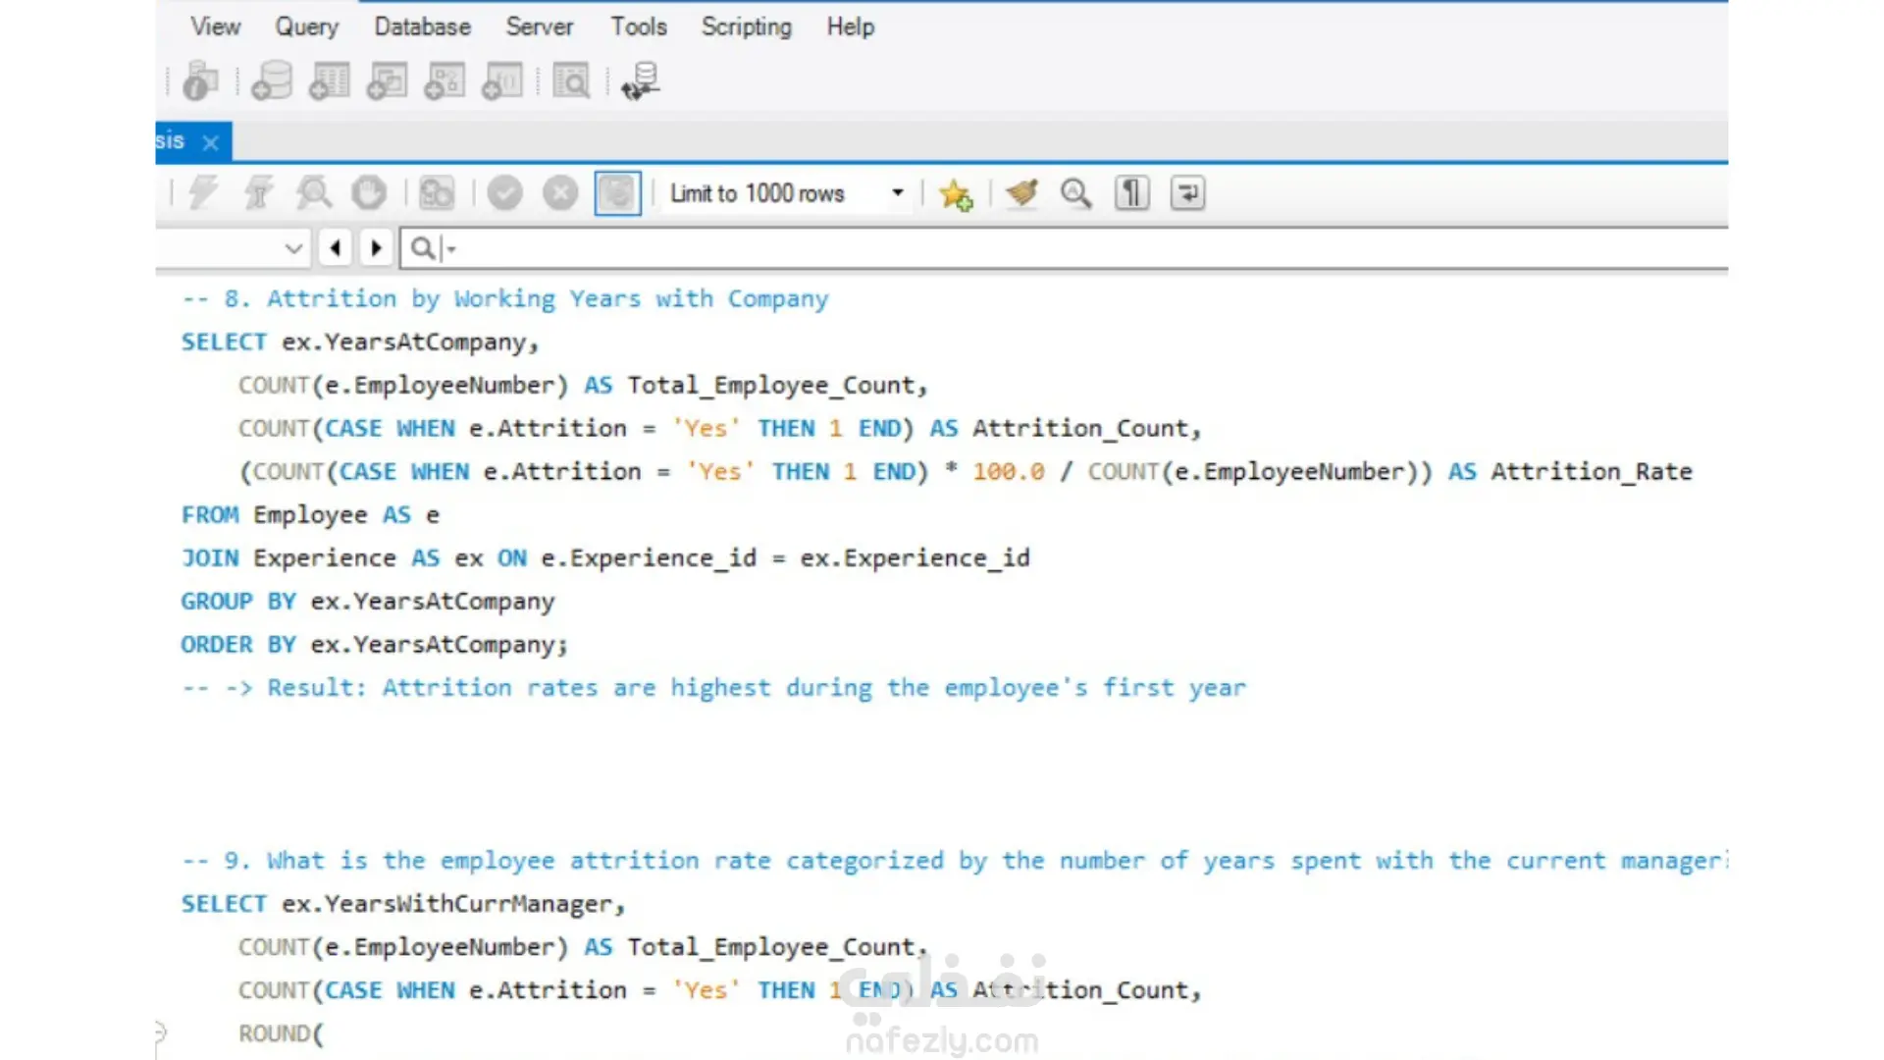Open the Limit to 1000 rows dropdown
This screenshot has width=1884, height=1060.
click(x=897, y=193)
